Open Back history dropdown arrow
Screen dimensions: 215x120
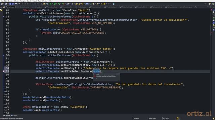106,4
